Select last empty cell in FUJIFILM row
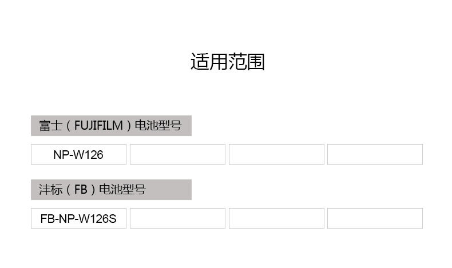Viewport: 452px width, 268px height. coord(375,154)
